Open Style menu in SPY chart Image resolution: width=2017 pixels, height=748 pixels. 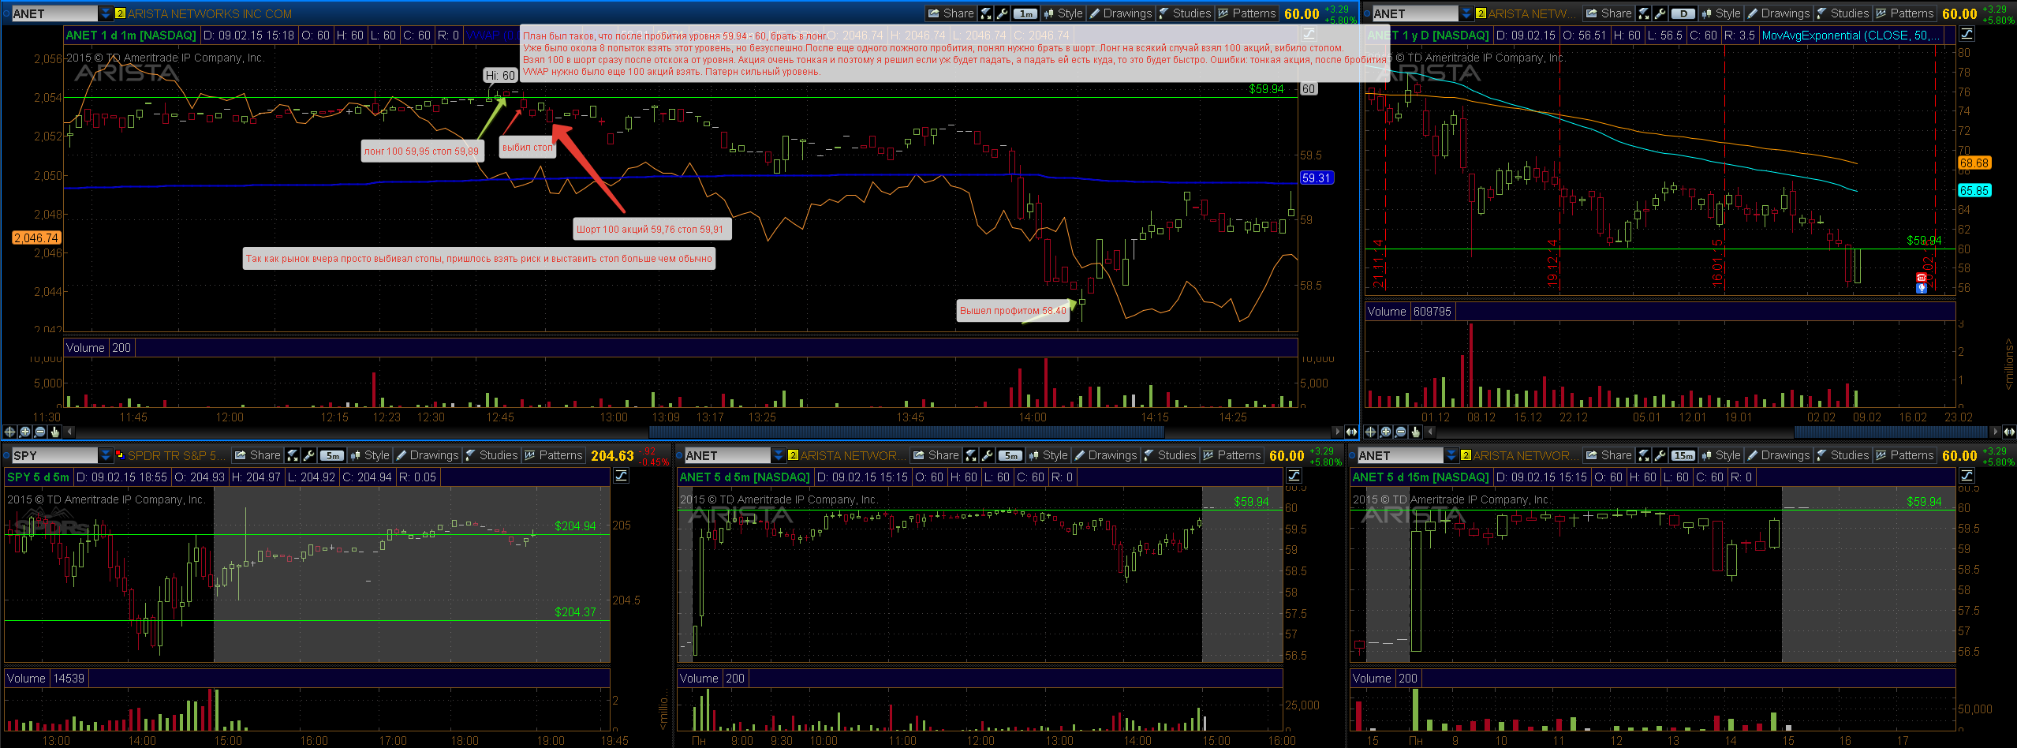(x=370, y=455)
